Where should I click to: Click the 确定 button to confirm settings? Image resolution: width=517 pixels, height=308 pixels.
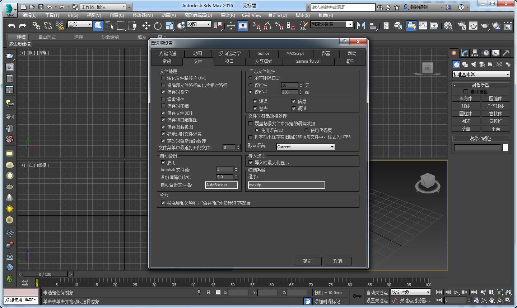pos(308,261)
